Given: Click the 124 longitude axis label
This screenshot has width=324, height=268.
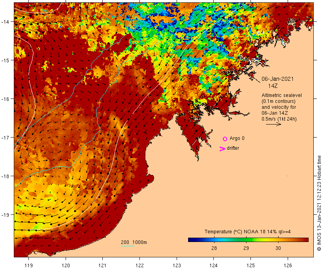Looking at the screenshot, I should pos(213,265).
